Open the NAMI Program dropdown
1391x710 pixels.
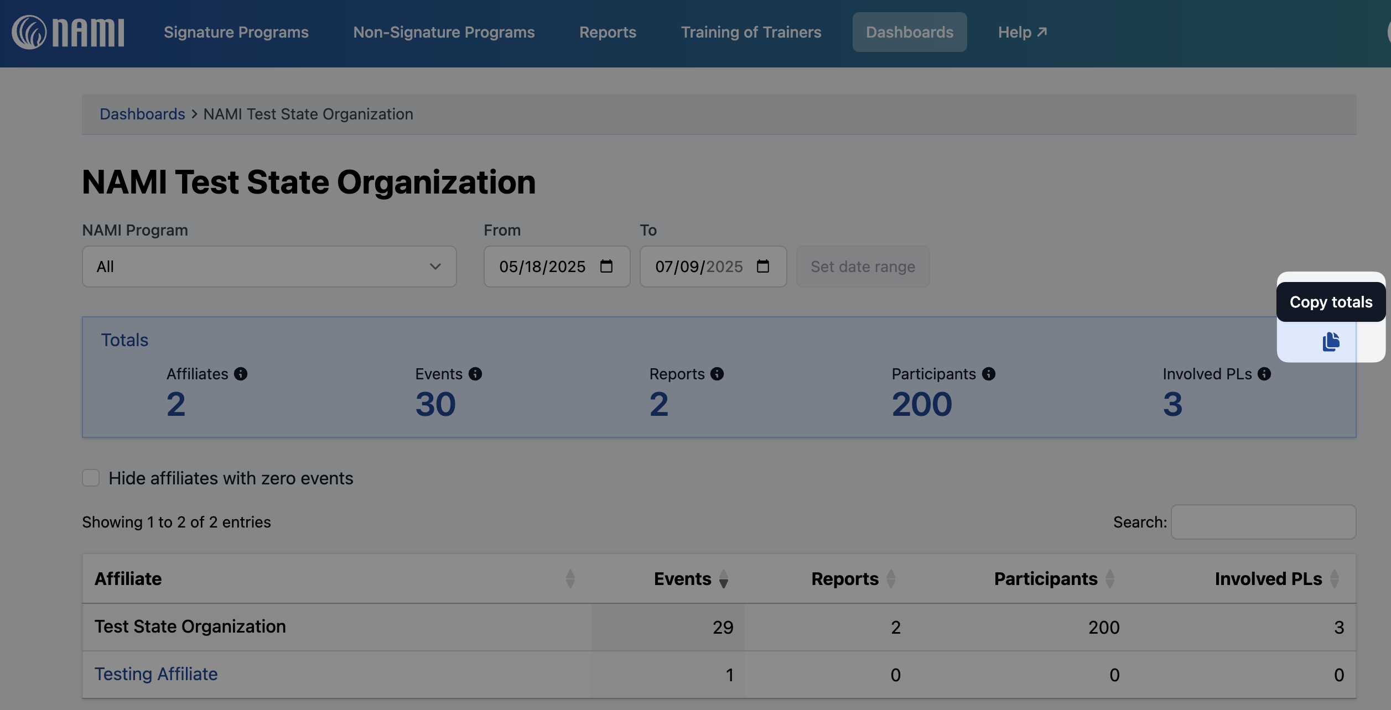(269, 267)
